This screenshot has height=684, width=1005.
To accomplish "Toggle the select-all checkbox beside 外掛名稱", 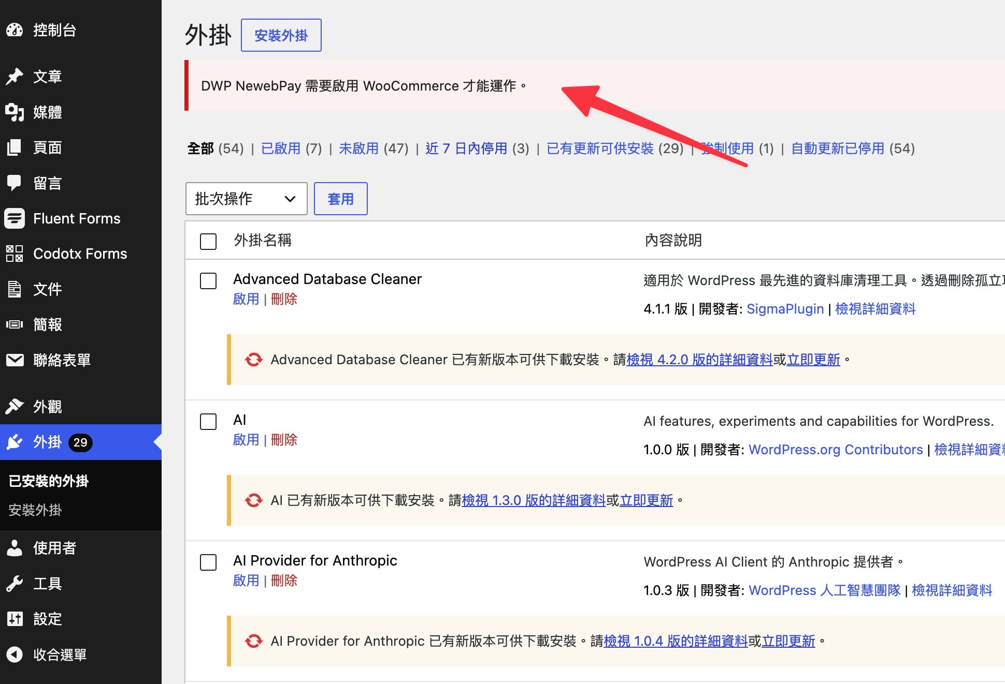I will click(x=208, y=241).
